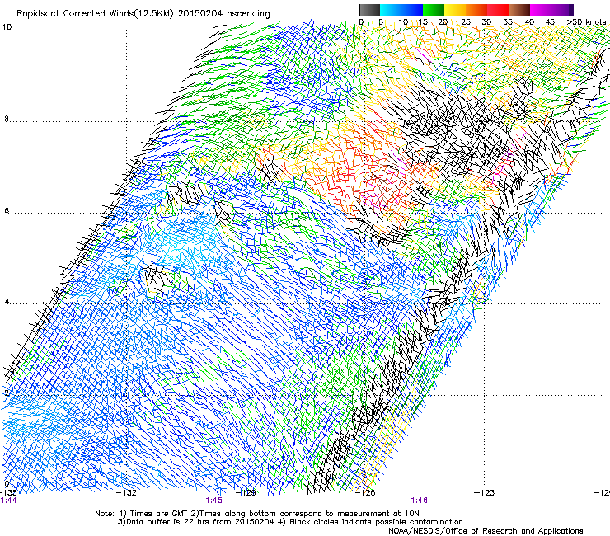Click the legend number '25'
Image resolution: width=610 pixels, height=536 pixels.
point(466,22)
